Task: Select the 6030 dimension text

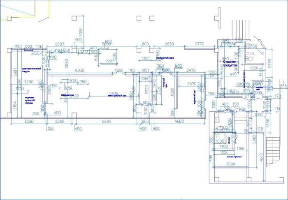Action: coord(80,70)
